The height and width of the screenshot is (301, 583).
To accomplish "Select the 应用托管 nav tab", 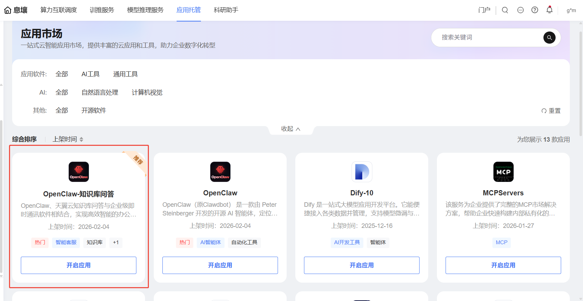I will [189, 10].
